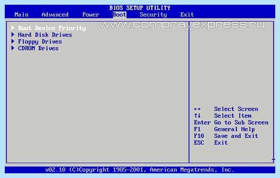Click the left-right arrows key hint icon

coord(197,109)
